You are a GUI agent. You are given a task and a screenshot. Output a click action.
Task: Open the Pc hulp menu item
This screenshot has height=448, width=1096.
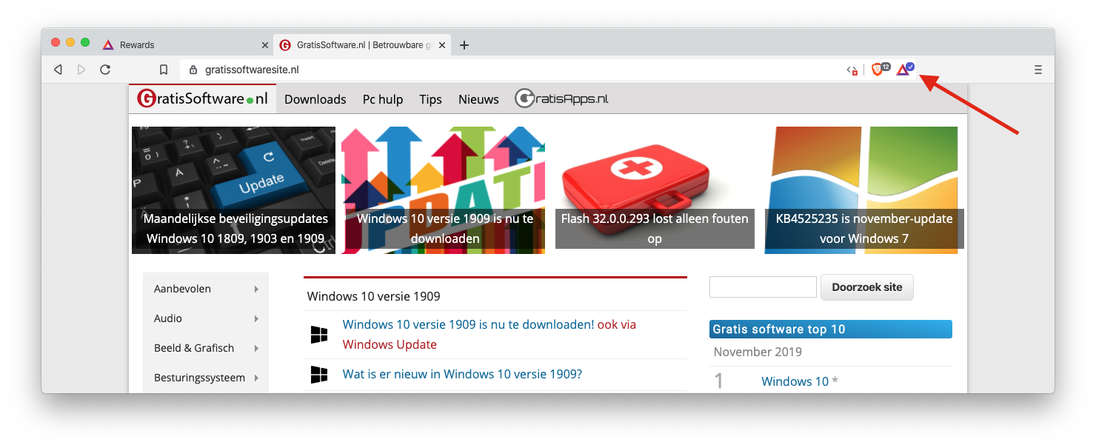382,99
